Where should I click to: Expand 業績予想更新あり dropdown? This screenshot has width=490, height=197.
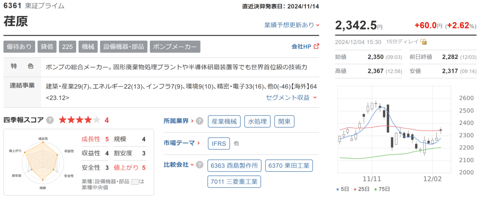(x=292, y=25)
